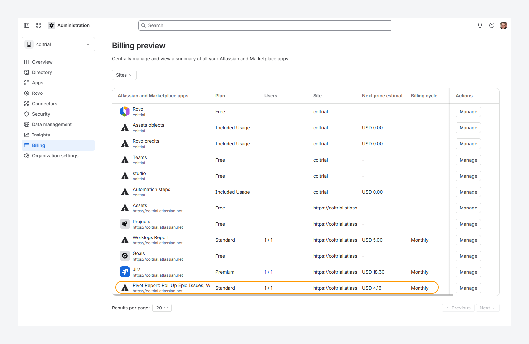Collapse the sidebar panel icon
Image resolution: width=529 pixels, height=344 pixels.
[x=27, y=25]
